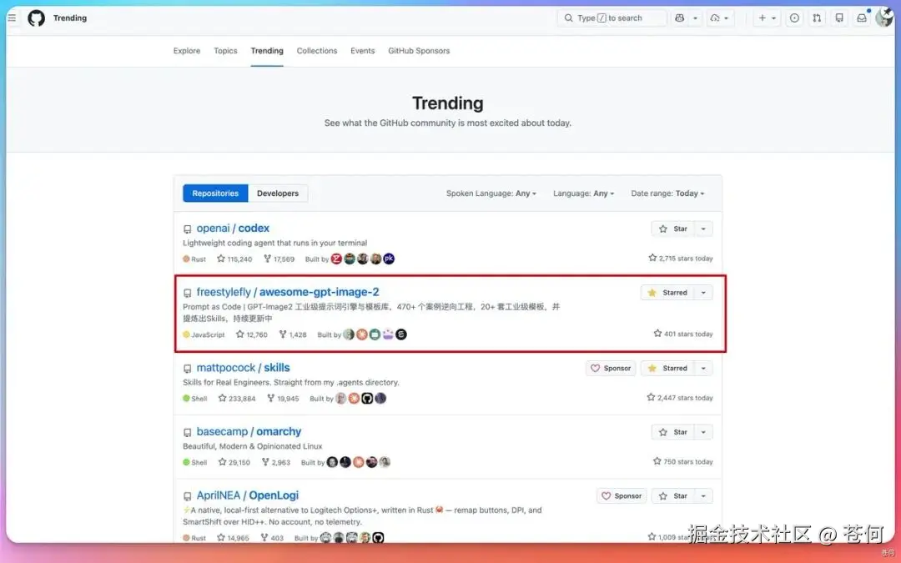Image resolution: width=901 pixels, height=563 pixels.
Task: Open the hamburger navigation menu
Action: pos(12,18)
